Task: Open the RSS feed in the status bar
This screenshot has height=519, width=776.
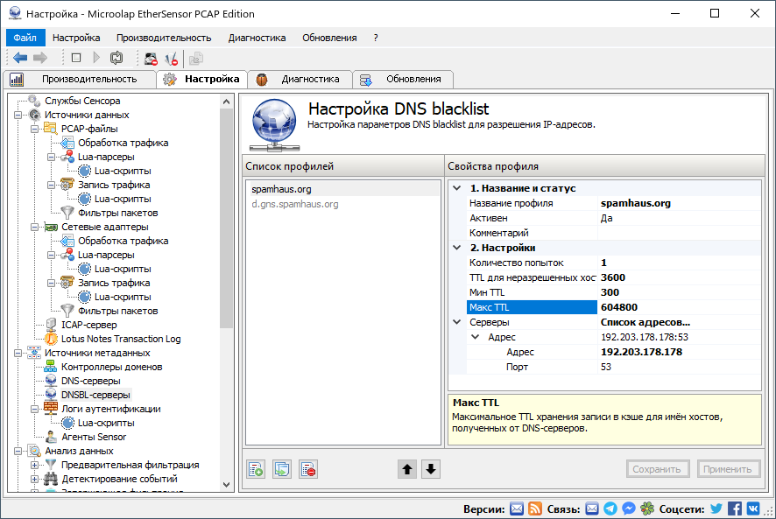Action: tap(535, 508)
